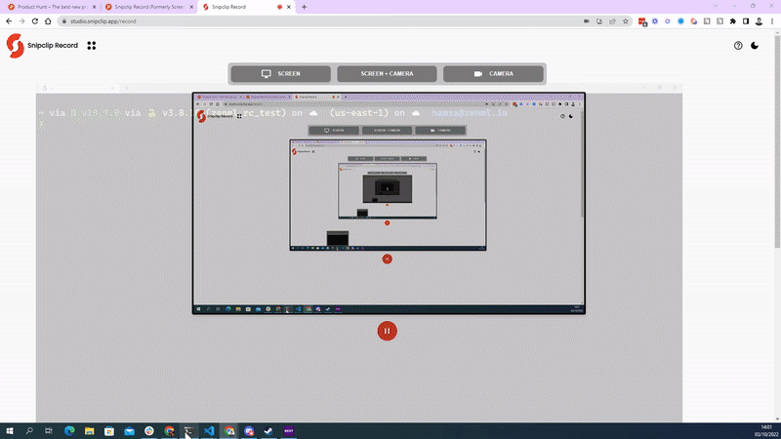Launch Microsoft Edge from taskbar
Viewport: 781px width, 439px height.
[69, 431]
